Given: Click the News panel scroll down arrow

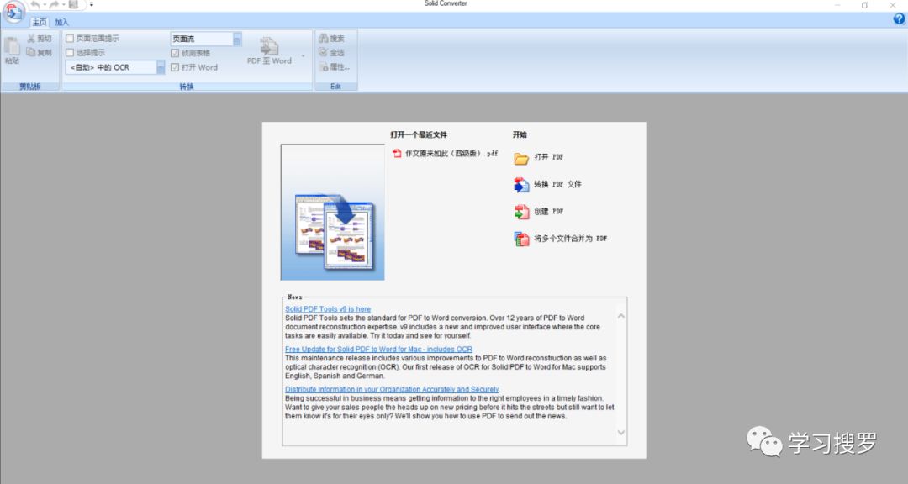Looking at the screenshot, I should coord(621,433).
